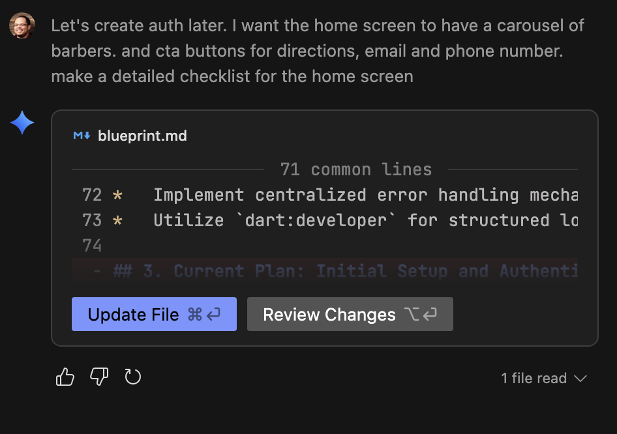Regenerate the assistant response
Screen dimensions: 617x434
click(x=132, y=377)
